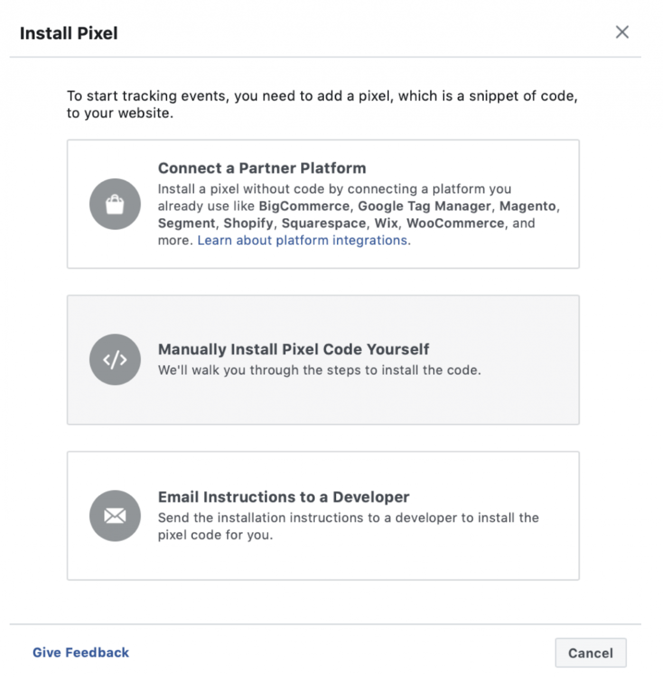663x677 pixels.
Task: Select Email Instructions to a Developer heading
Action: coord(283,497)
